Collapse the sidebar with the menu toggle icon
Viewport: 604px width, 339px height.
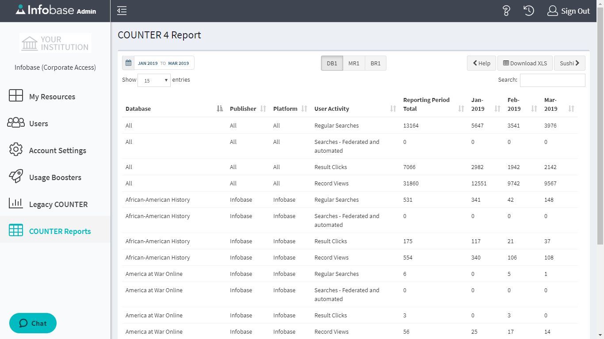pyautogui.click(x=122, y=11)
